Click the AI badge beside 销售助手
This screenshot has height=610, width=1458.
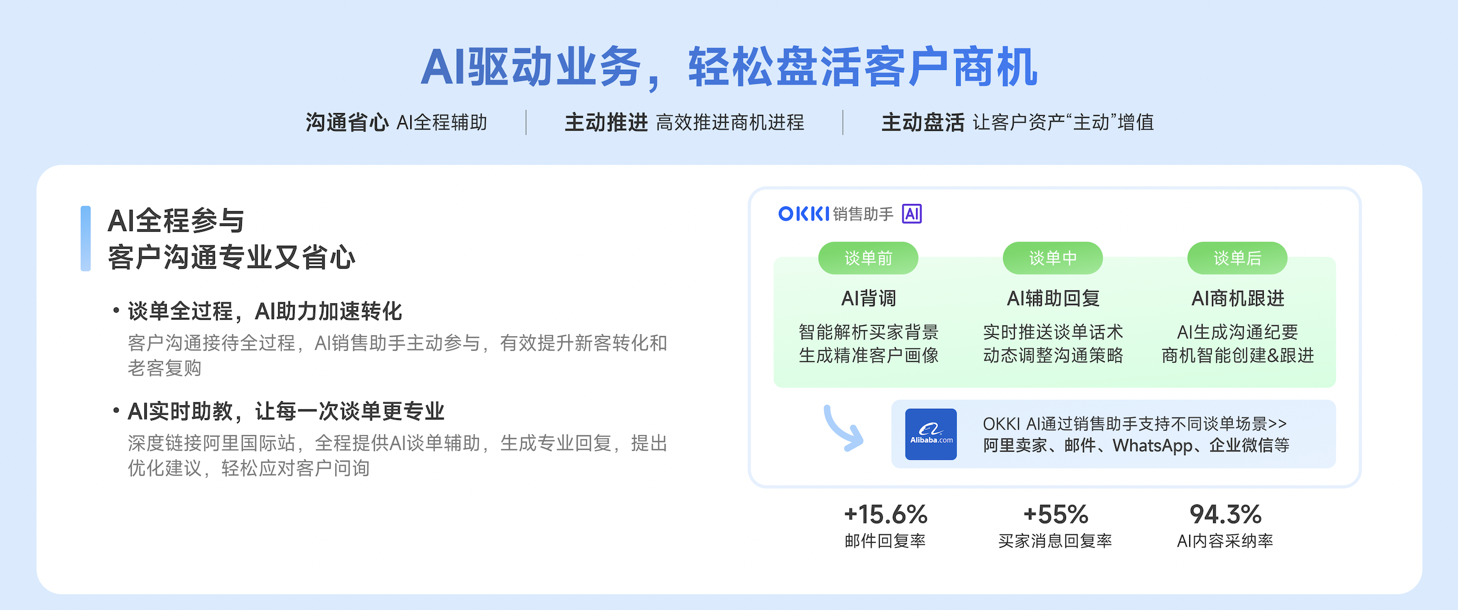click(912, 214)
